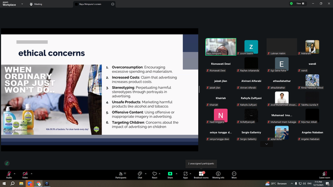
Task: Click Rafeyfa Zulfiyani participant name
Action: coord(251,98)
